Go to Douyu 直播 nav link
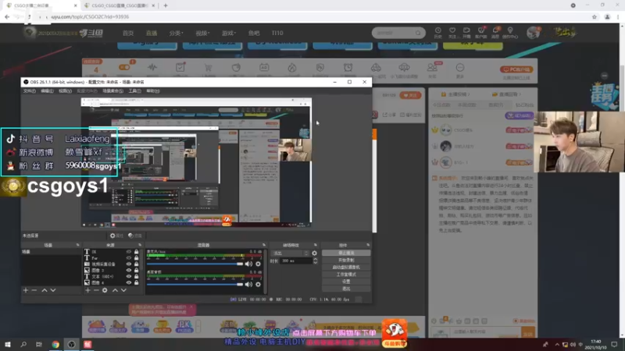This screenshot has height=351, width=625. click(152, 33)
